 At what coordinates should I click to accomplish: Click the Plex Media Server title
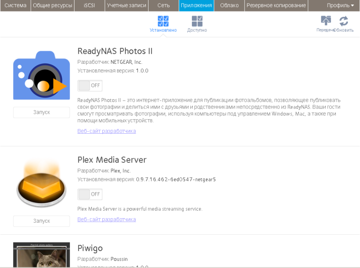click(112, 160)
